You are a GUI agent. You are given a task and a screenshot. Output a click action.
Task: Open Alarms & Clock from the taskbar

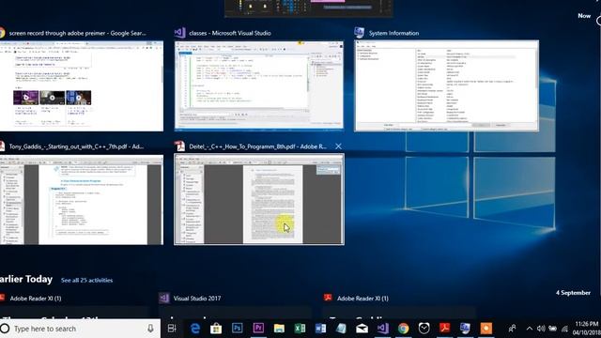(x=424, y=329)
